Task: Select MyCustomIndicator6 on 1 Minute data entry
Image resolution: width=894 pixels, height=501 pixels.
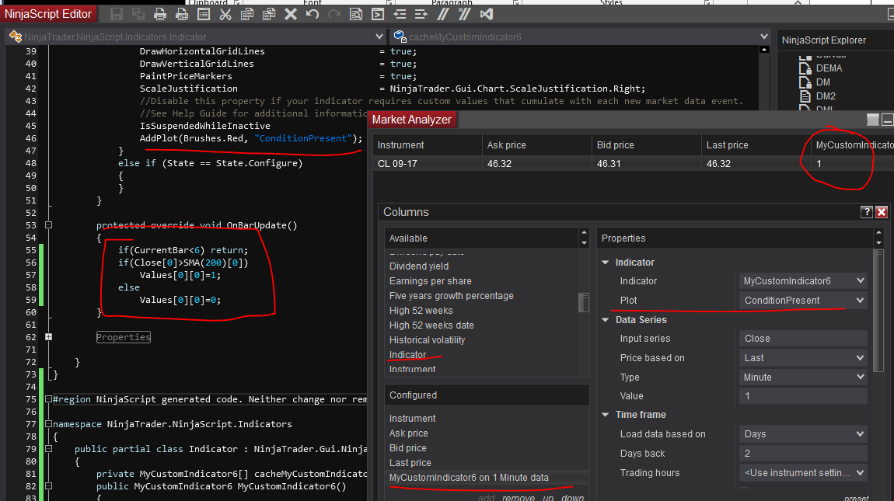Action: point(469,478)
